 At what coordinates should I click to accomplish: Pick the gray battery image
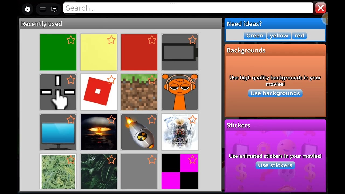pos(180,52)
